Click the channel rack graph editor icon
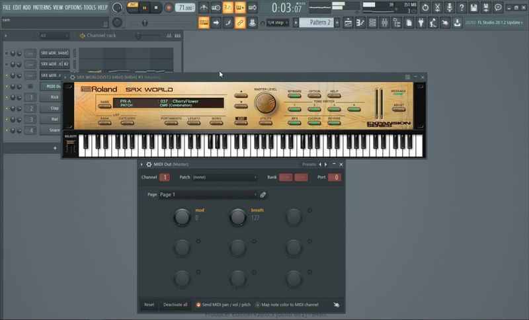 click(x=169, y=36)
